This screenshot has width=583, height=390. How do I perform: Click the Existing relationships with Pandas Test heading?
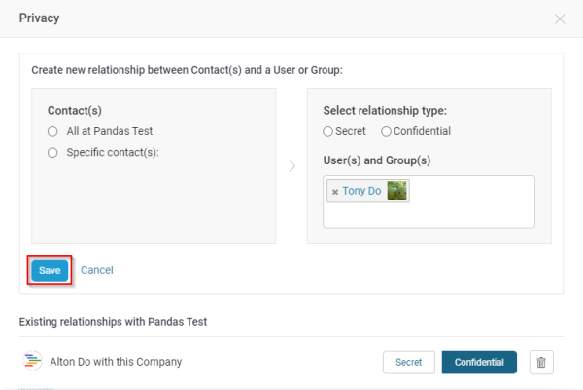pos(113,321)
